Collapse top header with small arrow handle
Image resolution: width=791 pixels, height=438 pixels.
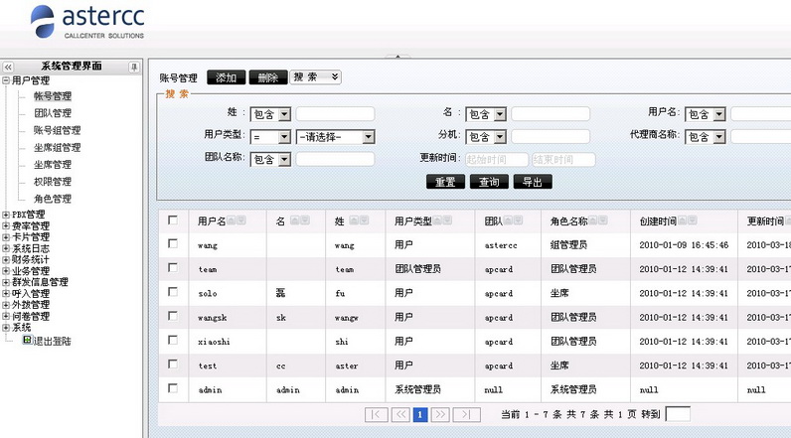(x=397, y=57)
